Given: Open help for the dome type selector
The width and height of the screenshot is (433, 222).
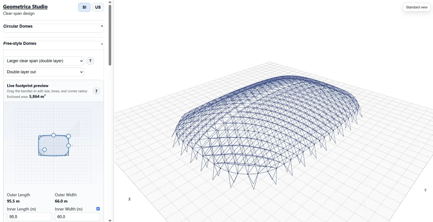Looking at the screenshot, I should click(90, 61).
